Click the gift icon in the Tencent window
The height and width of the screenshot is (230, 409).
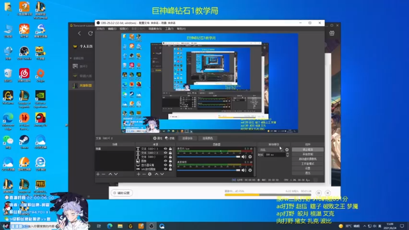(332, 33)
